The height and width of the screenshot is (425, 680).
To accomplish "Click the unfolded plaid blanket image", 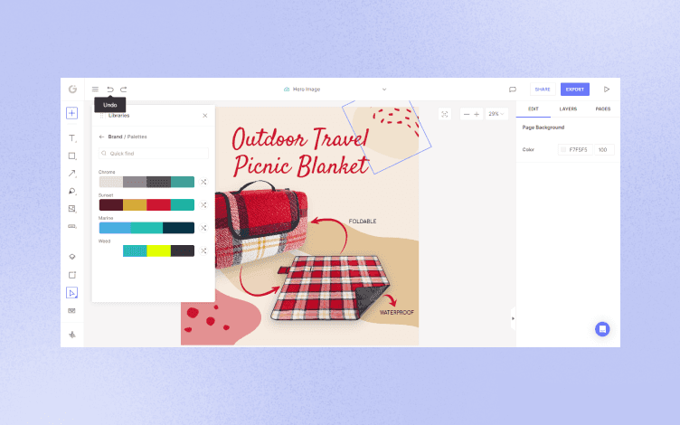I will point(329,288).
